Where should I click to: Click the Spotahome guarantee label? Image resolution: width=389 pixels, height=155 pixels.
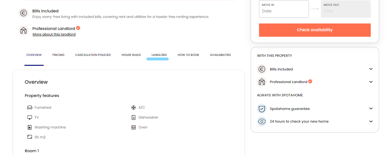pos(290,109)
